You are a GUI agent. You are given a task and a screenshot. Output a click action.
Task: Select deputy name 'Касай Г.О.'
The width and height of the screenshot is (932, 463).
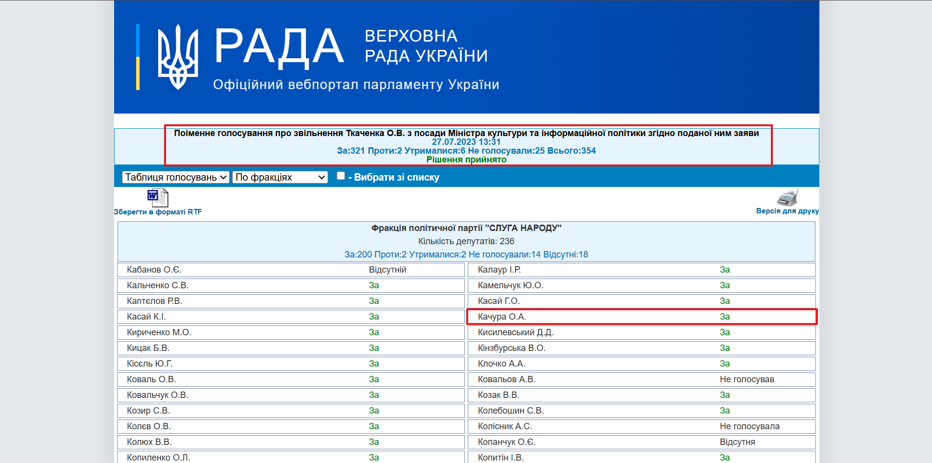(x=499, y=301)
